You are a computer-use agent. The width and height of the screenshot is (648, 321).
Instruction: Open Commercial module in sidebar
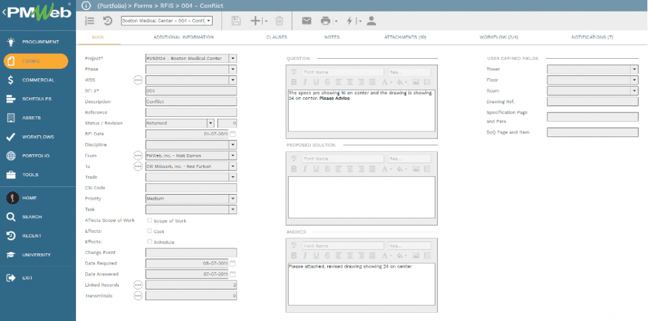tap(38, 80)
